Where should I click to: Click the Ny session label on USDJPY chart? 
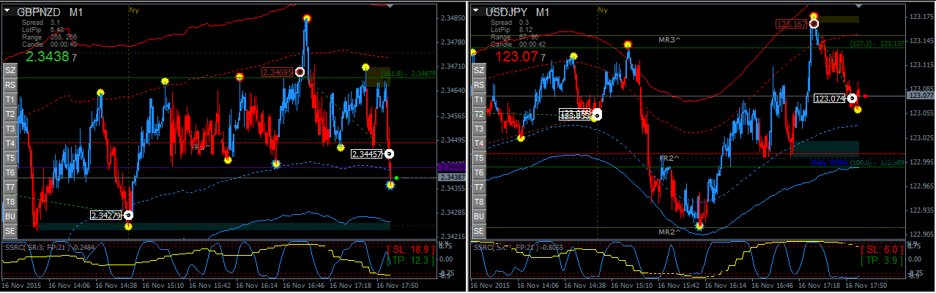tap(602, 9)
